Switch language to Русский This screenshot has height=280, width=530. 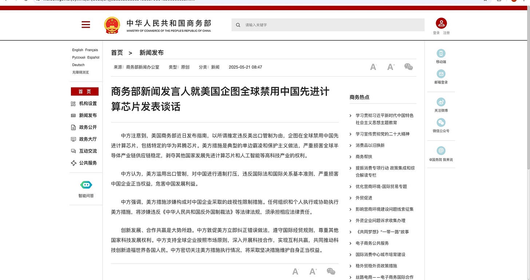79,58
